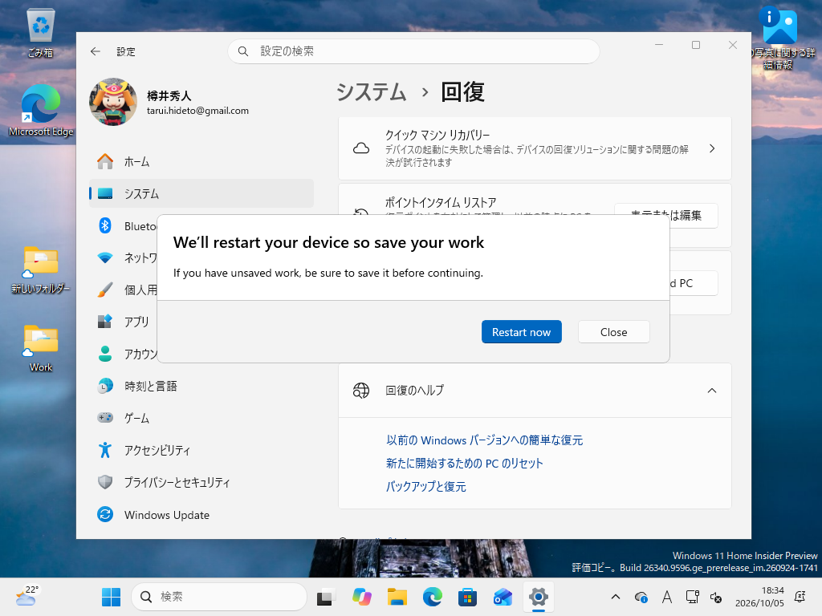822x616 pixels.
Task: Open クイック マシン リカバリー chevron
Action: click(712, 148)
